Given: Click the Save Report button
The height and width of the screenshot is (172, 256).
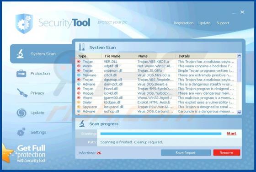Looking at the screenshot, I should 186,153.
